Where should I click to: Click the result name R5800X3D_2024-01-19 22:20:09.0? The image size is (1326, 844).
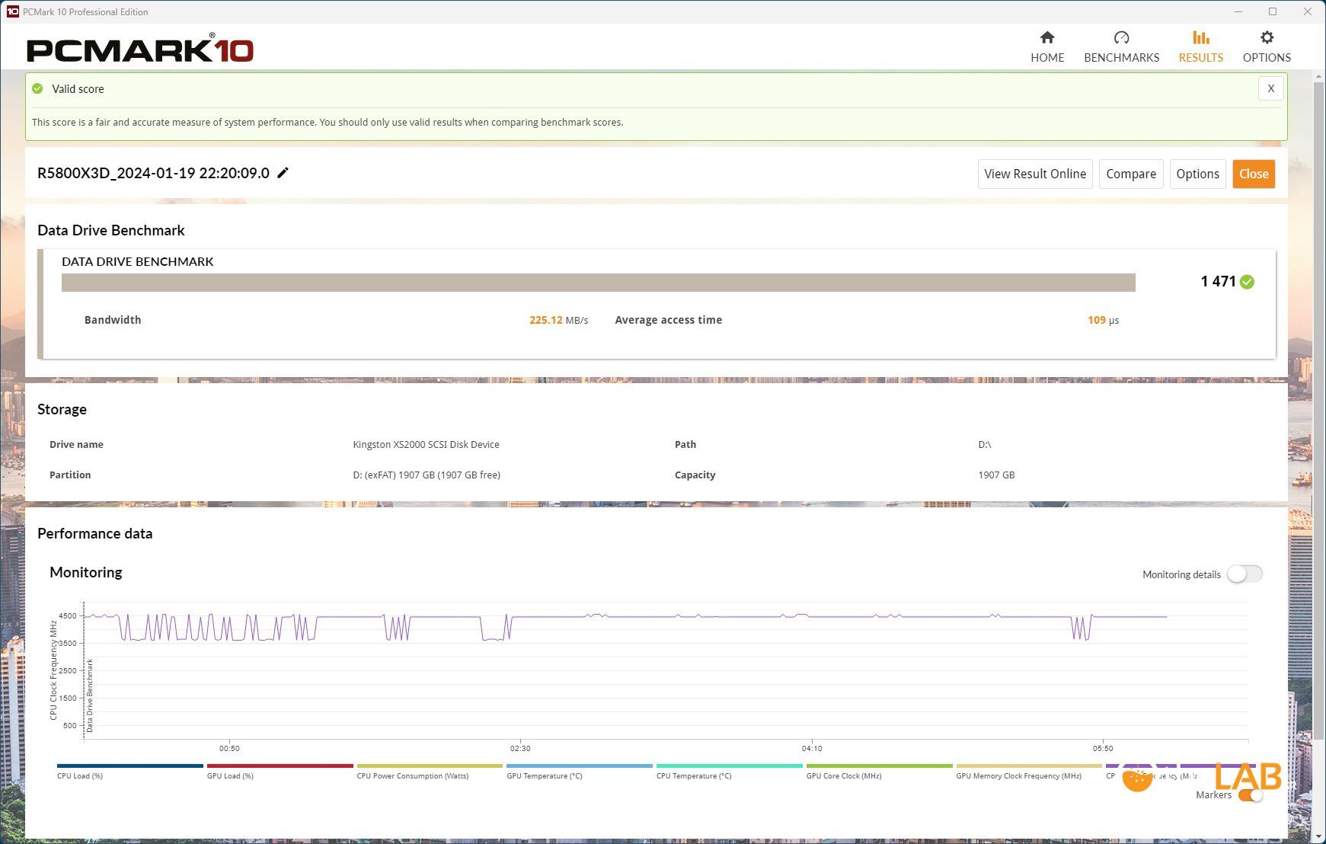(x=153, y=173)
